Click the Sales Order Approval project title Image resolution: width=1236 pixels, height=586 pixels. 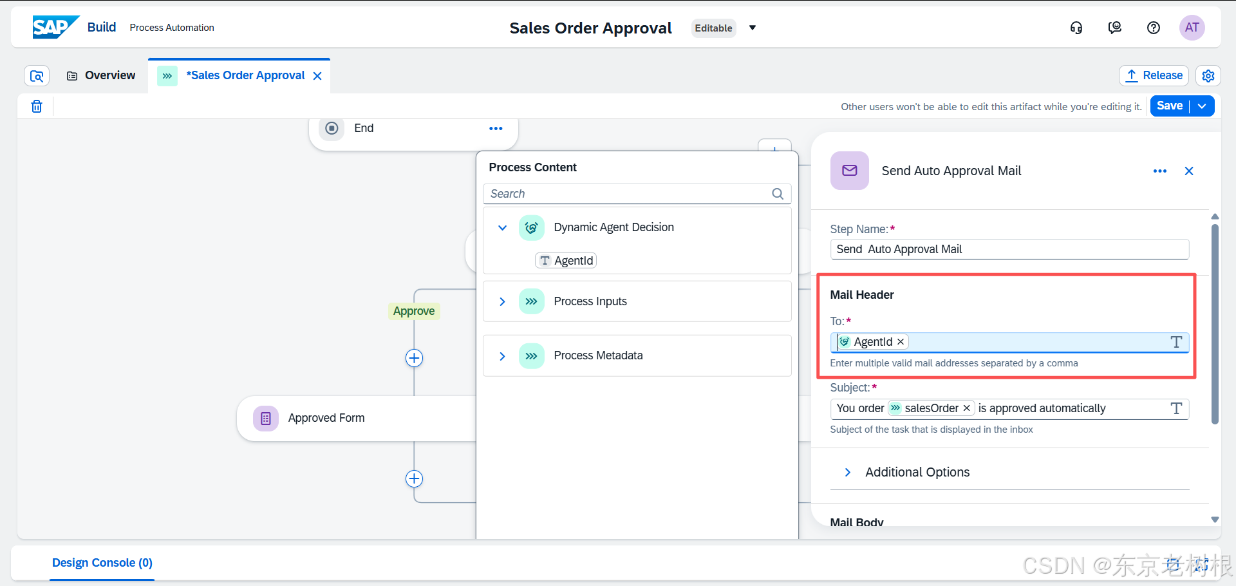590,28
